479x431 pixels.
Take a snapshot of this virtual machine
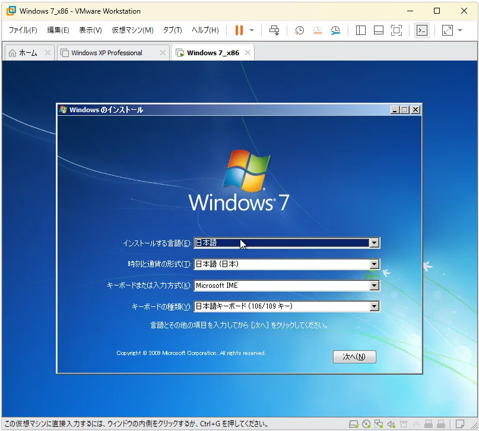(x=299, y=30)
